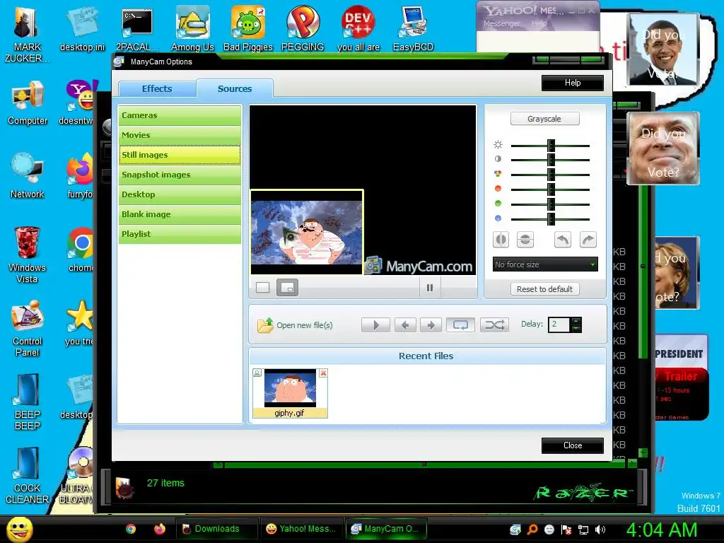Image resolution: width=724 pixels, height=543 pixels.
Task: Open the Computer desktop icon
Action: click(28, 103)
